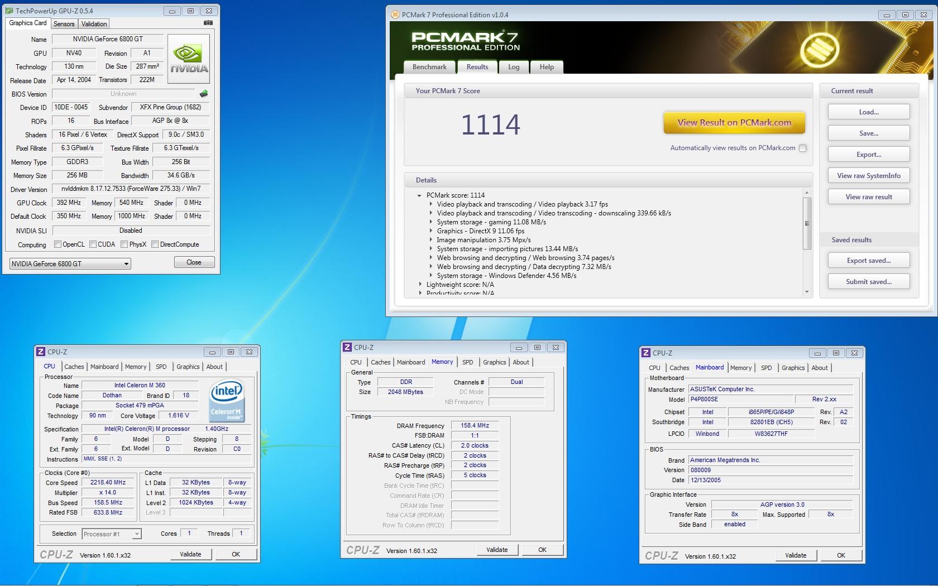
Task: Open the Log tab in PCMark 7
Action: [514, 67]
